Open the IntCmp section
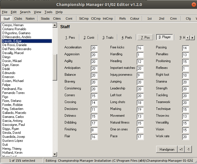Image resolution: width=197 pixels, height=164 pixels. (108, 19)
